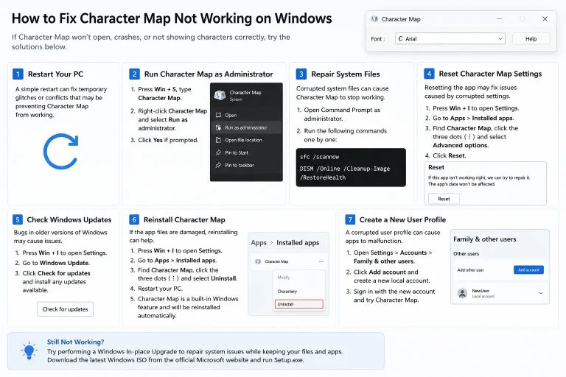Click the shield icon beside Run as administrator
Image resolution: width=566 pixels, height=377 pixels.
218,127
